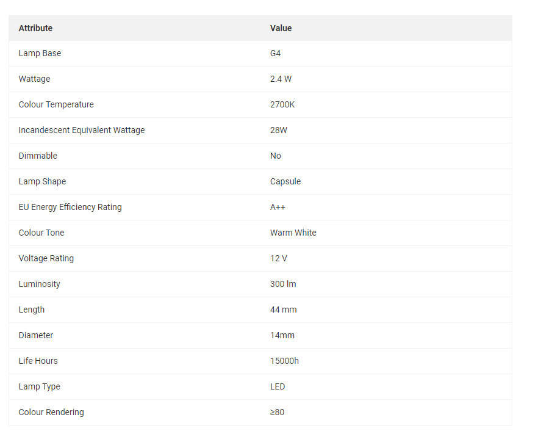Click the 2700K colour temperature value
Viewport: 538px width, 431px height.
click(282, 104)
